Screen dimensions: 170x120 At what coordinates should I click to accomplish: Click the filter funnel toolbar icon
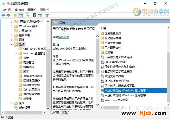click(x=47, y=15)
